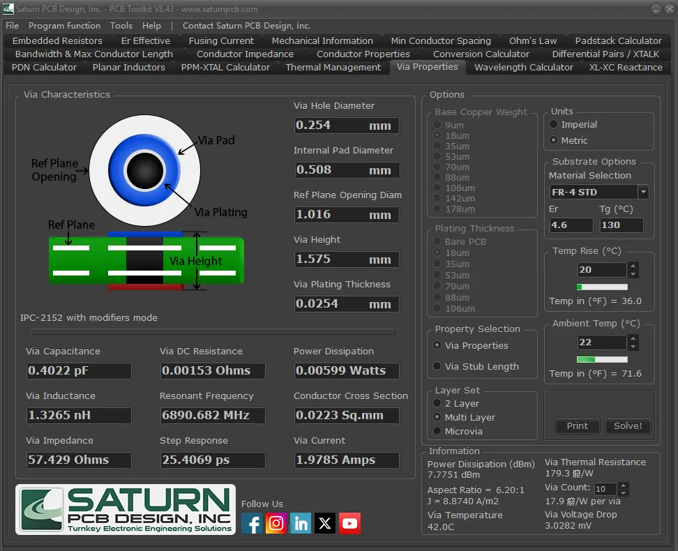678x551 pixels.
Task: Switch to the Conductor Impedance tab
Action: (245, 54)
